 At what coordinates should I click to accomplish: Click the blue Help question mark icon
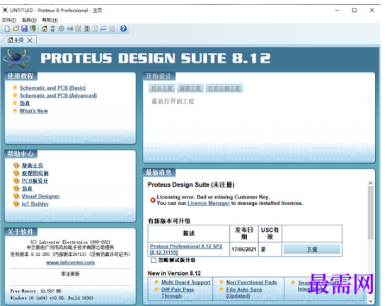123,28
